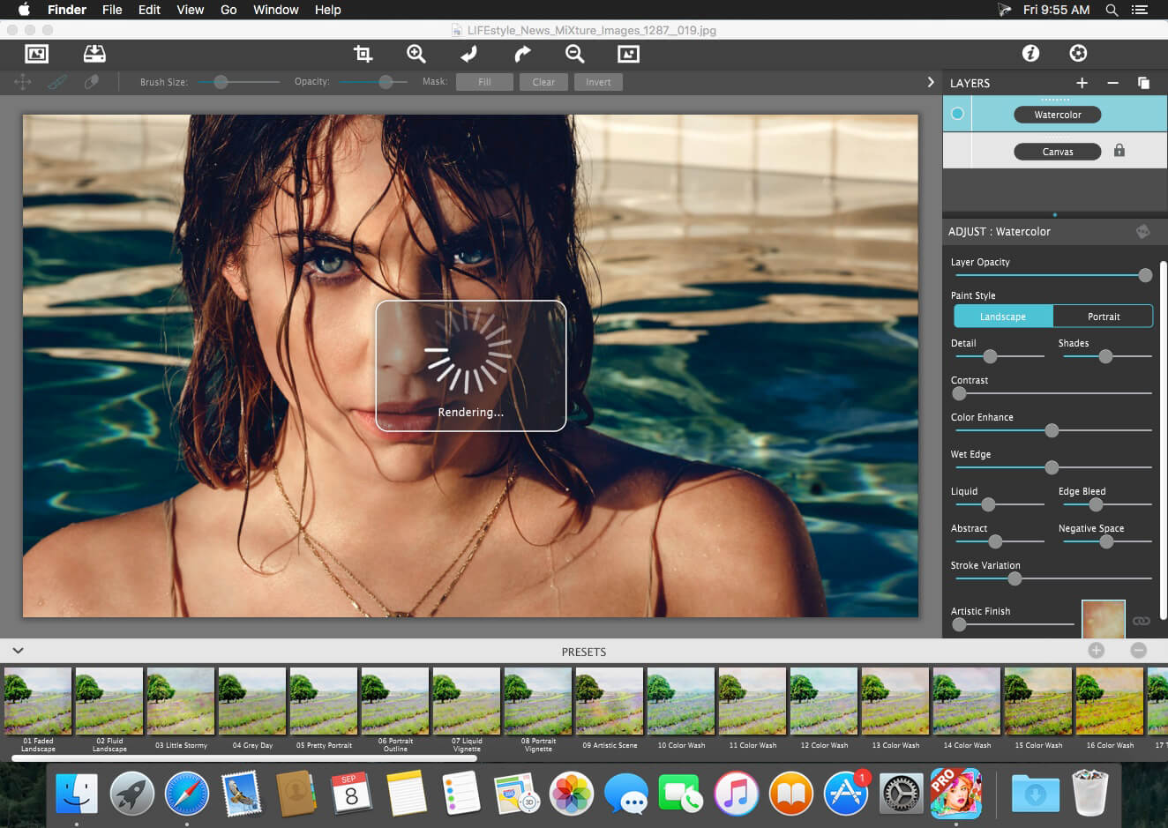Open the File menu
Viewport: 1168px width, 828px height.
tap(112, 10)
